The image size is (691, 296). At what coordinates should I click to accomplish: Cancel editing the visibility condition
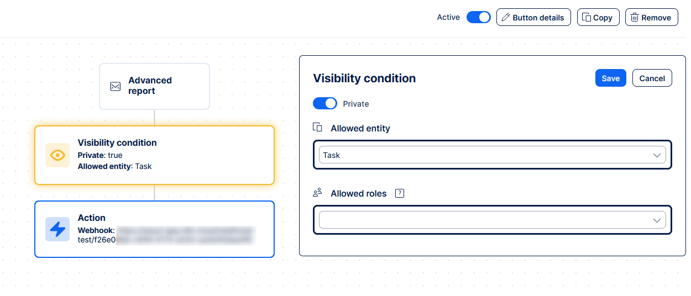[652, 78]
